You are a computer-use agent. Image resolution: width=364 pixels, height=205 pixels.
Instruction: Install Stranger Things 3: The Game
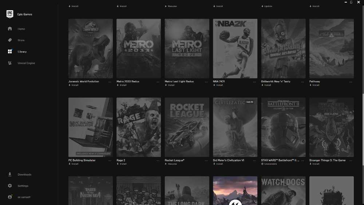314,164
